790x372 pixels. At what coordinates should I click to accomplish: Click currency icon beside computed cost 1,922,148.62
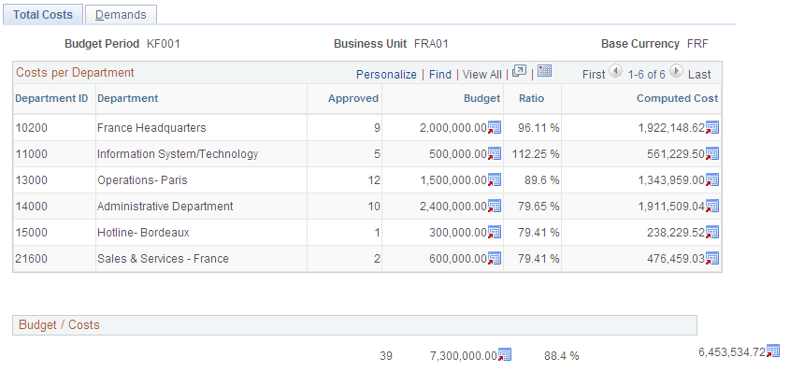712,128
